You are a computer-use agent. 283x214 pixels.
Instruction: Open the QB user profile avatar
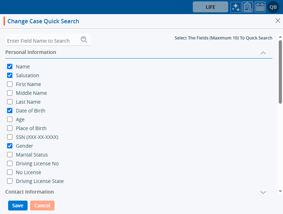tap(273, 7)
